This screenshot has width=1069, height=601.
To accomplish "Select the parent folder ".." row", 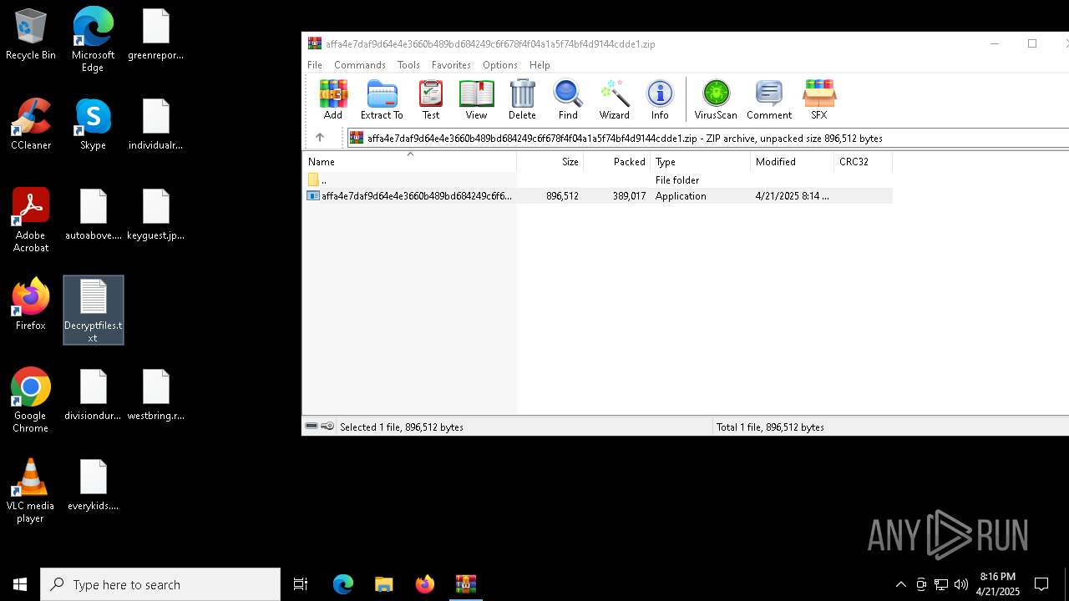I will [597, 180].
